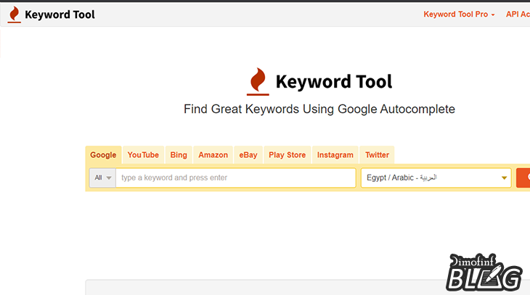Focus the keyword search input field
This screenshot has height=295, width=530.
(x=235, y=178)
